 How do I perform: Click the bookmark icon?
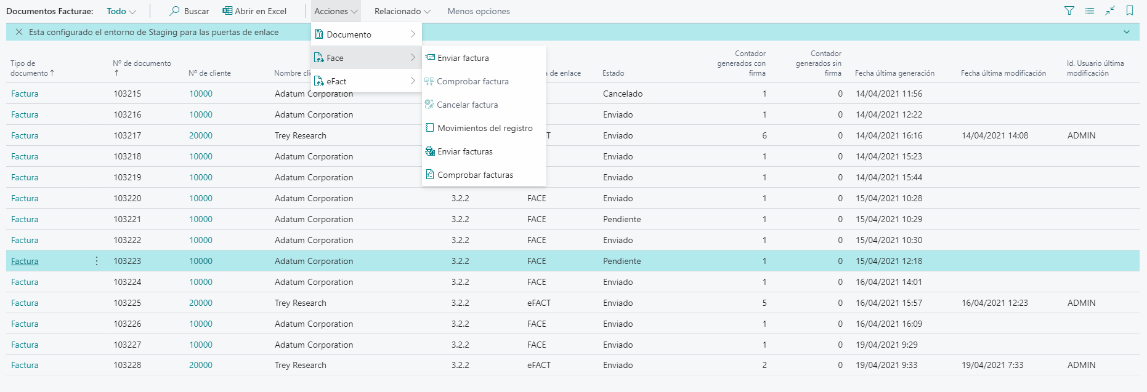click(x=1130, y=11)
